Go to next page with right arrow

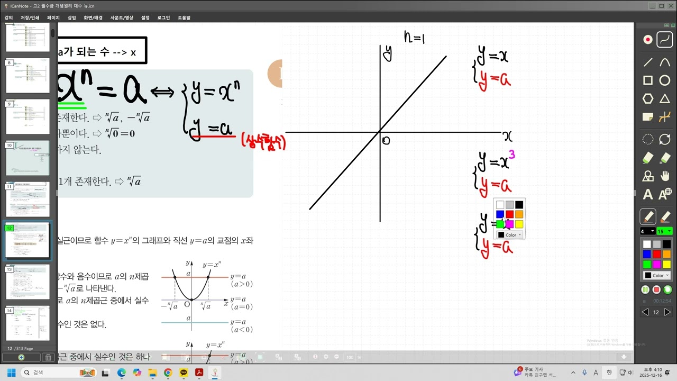tap(667, 312)
